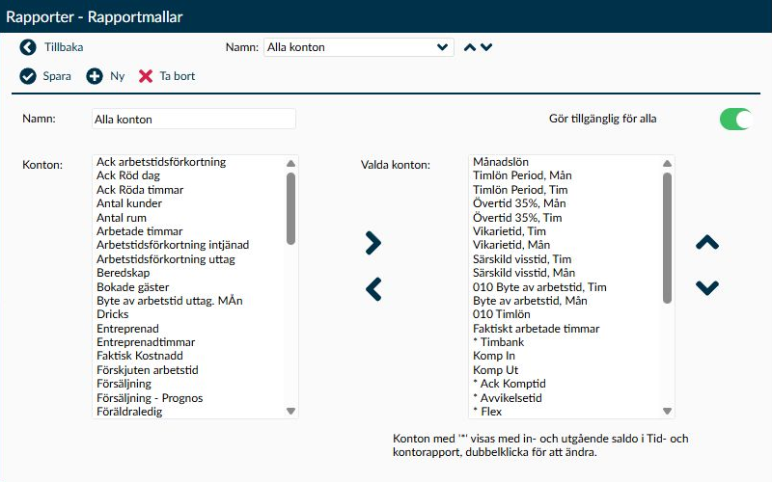
Task: Click the Spara checkmark icon
Action: click(x=28, y=76)
